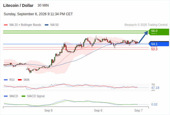Viewport: 170px width, 115px height.
Task: Click the MACD Signal legend text
Action: [36, 96]
